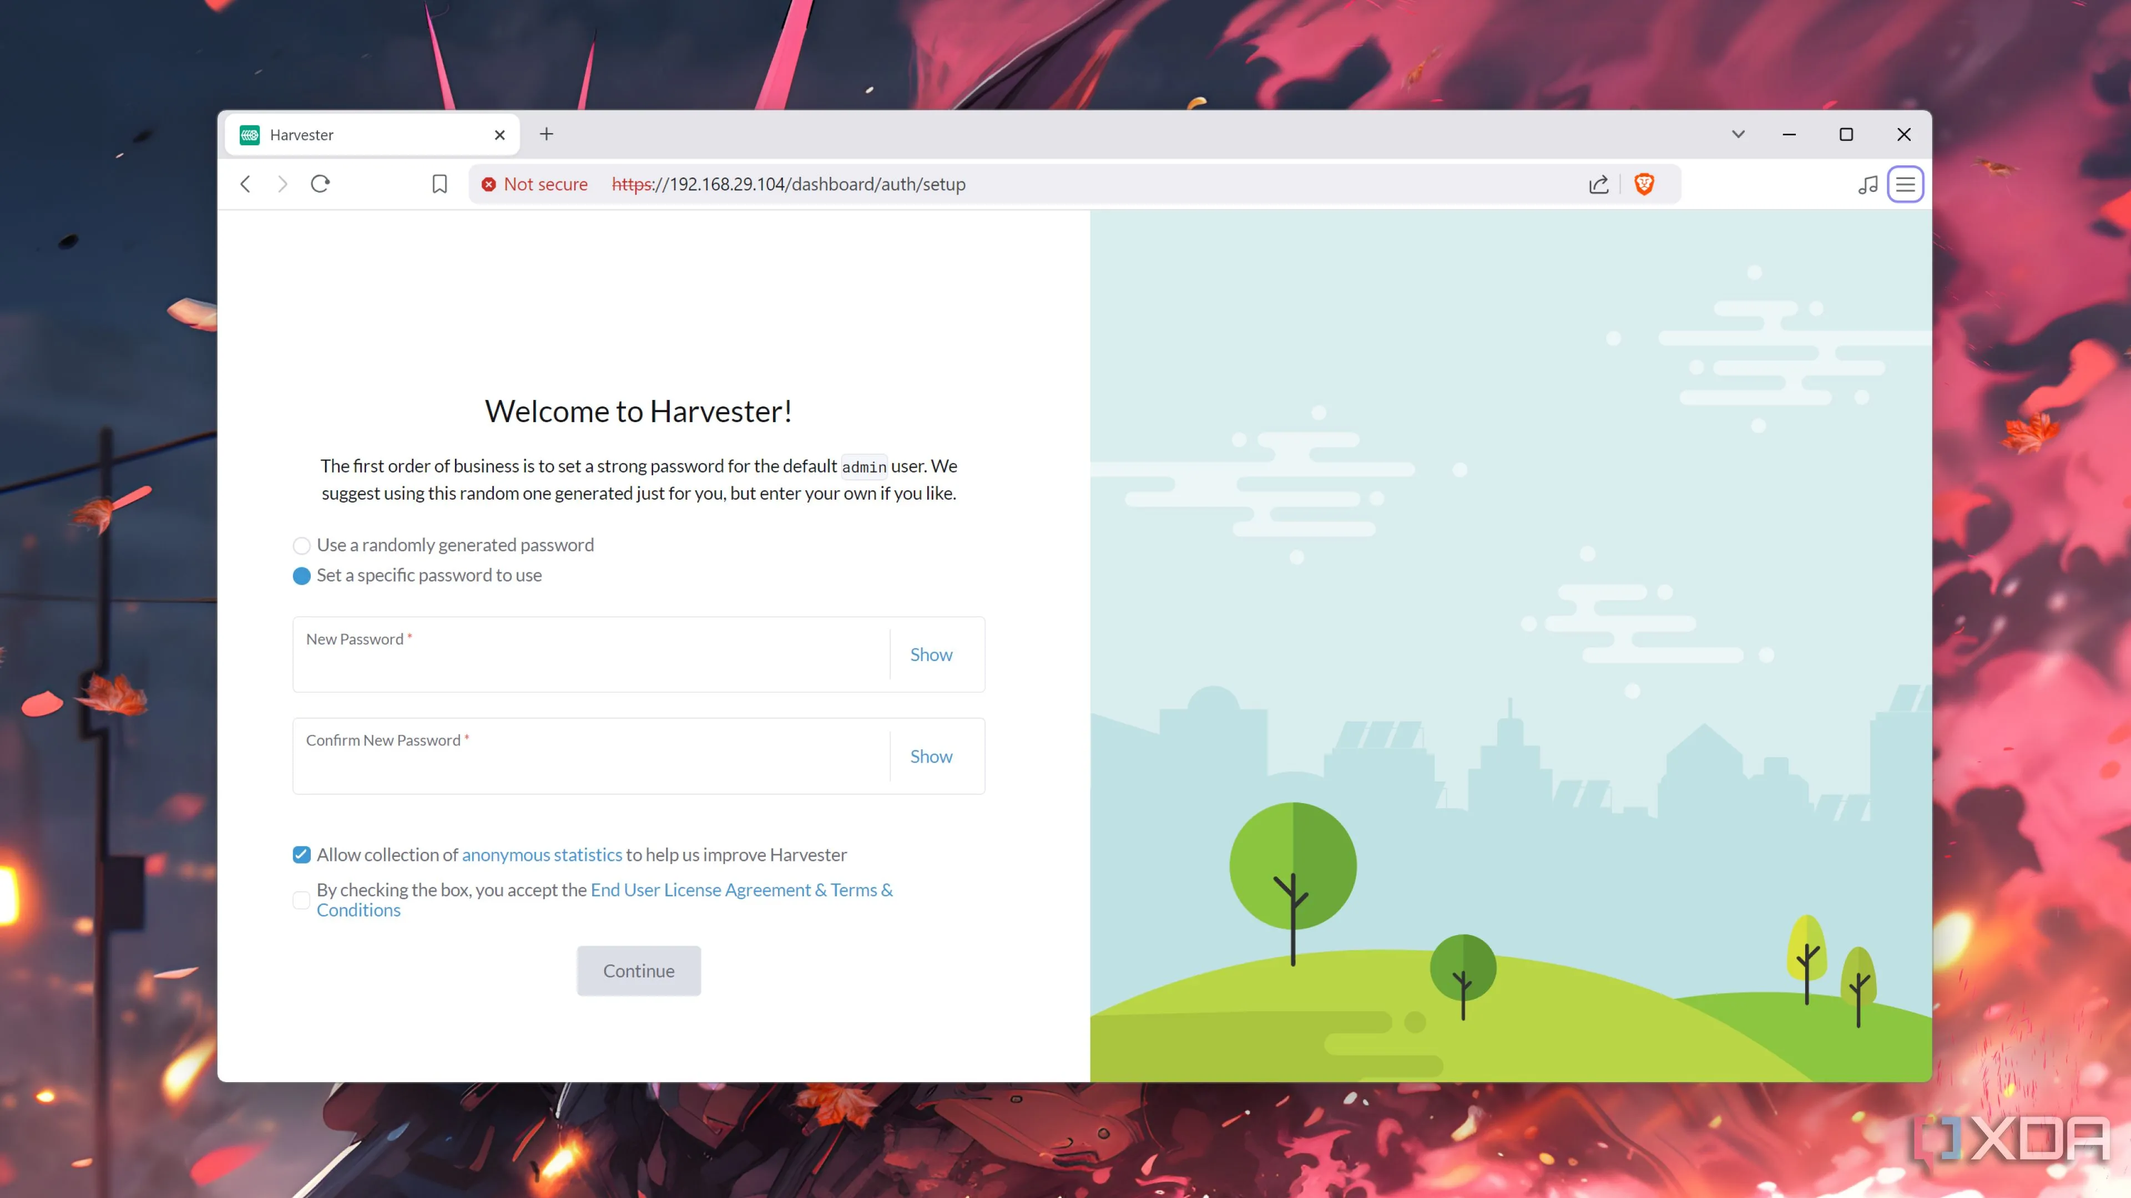Go forward using the browser forward arrow
2131x1198 pixels.
click(x=282, y=184)
